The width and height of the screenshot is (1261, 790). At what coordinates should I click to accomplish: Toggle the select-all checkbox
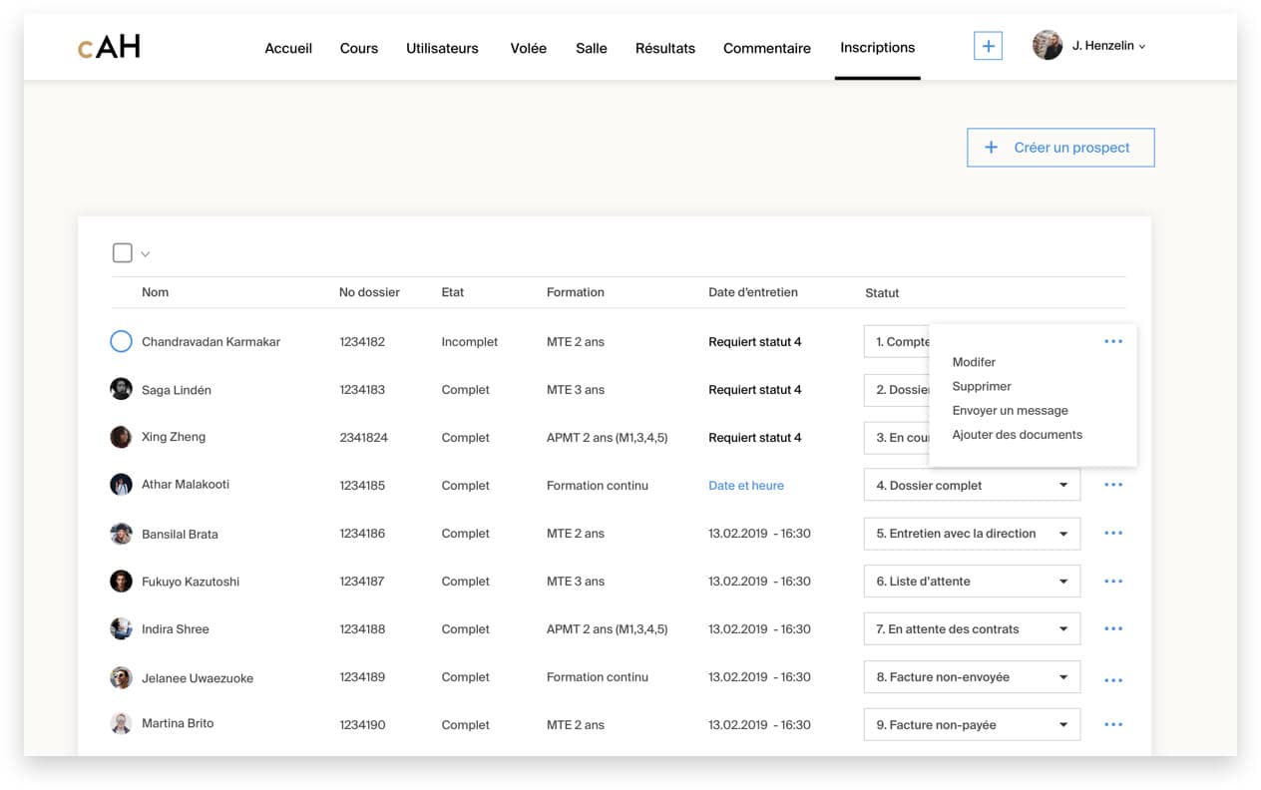(x=123, y=252)
